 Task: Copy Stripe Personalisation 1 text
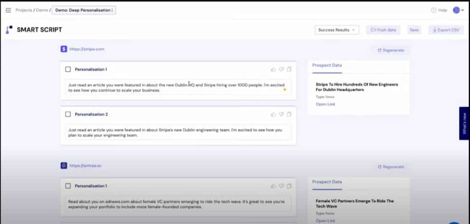click(289, 69)
